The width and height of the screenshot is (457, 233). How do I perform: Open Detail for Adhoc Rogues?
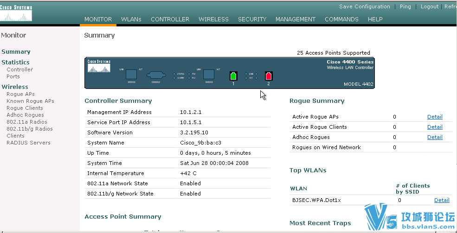pyautogui.click(x=435, y=137)
